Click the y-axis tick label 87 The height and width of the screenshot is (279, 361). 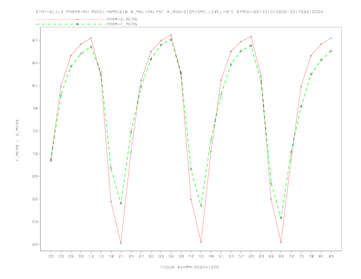pos(35,40)
